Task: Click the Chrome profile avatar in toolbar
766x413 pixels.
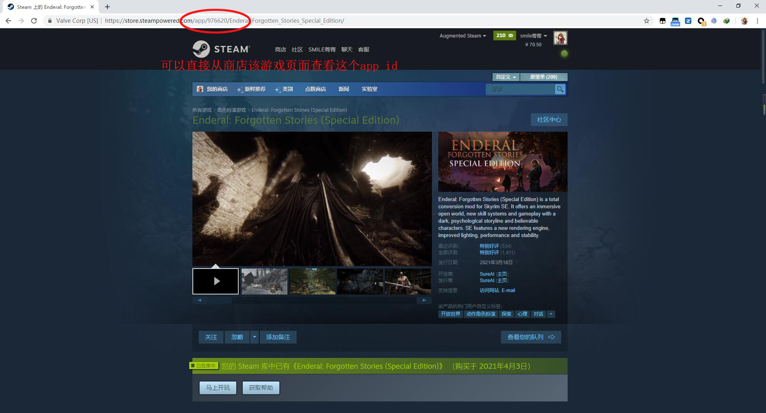Action: [744, 21]
